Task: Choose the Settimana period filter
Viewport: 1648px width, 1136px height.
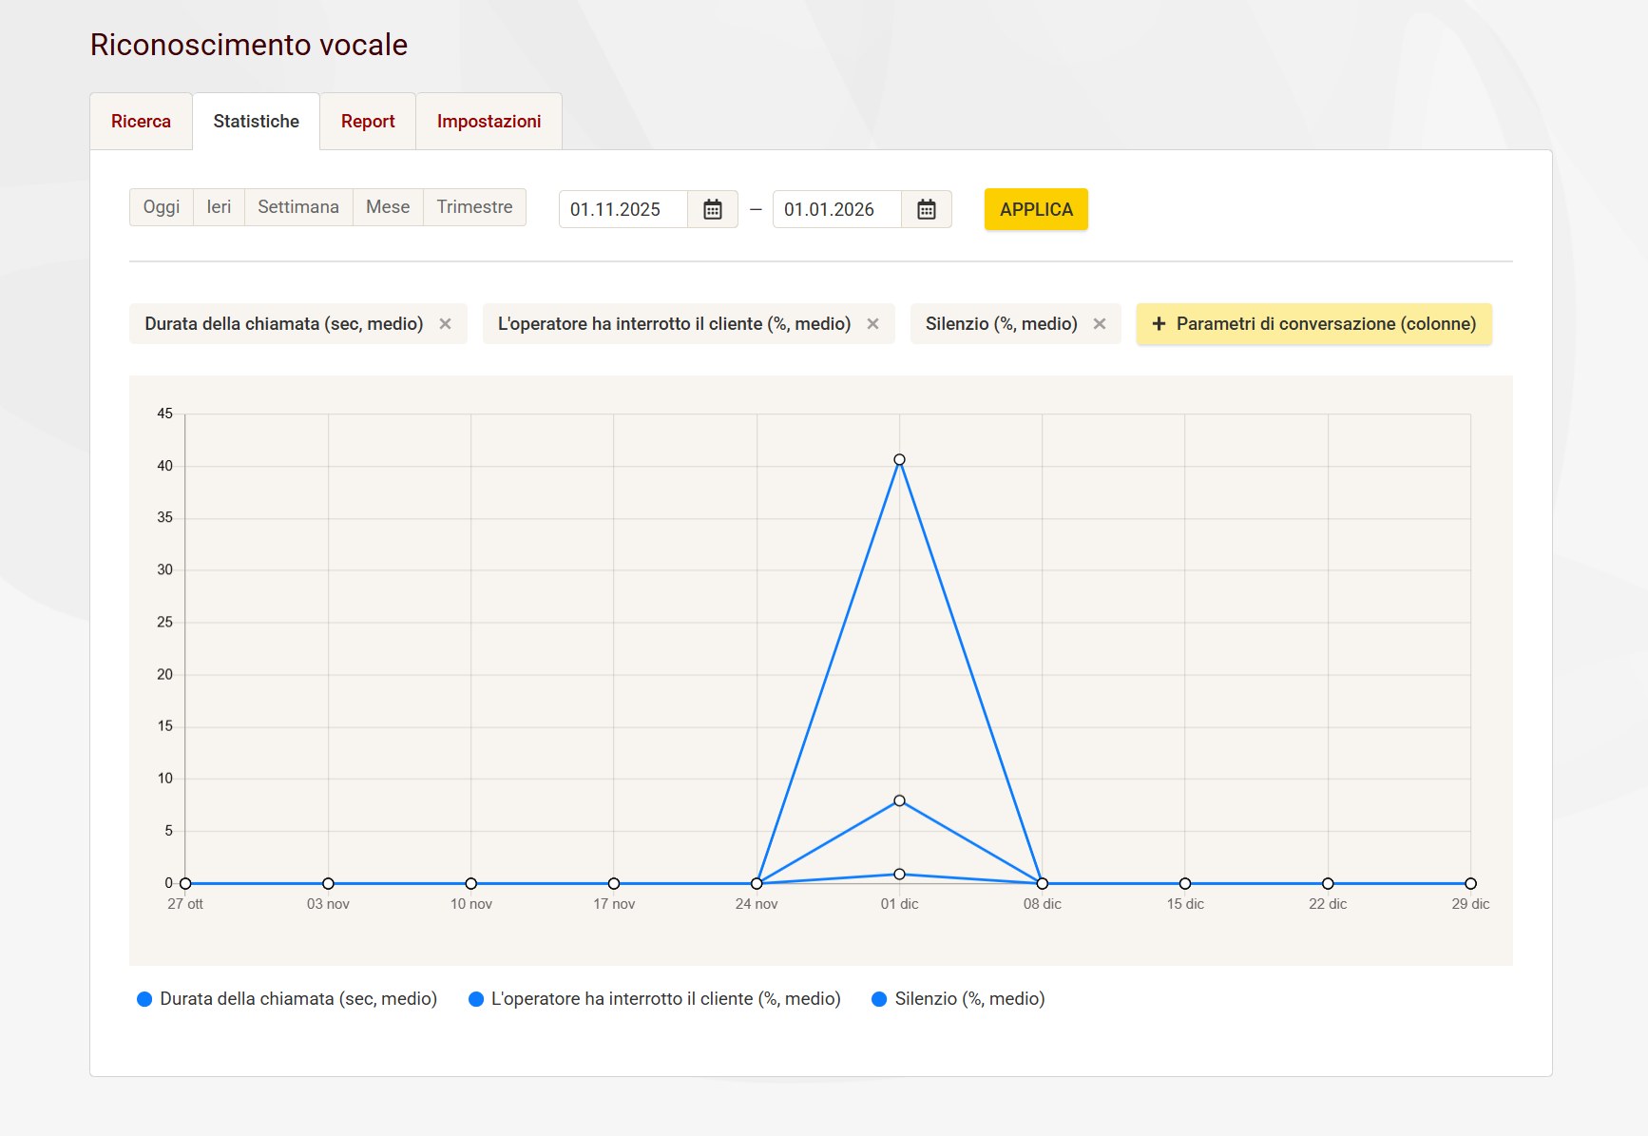Action: point(298,207)
